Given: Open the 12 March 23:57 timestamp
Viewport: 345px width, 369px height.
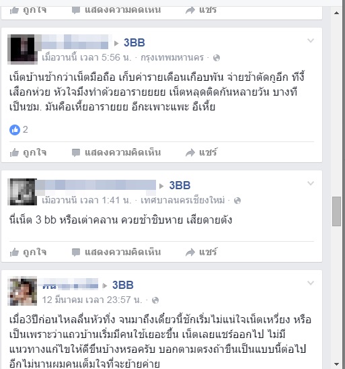Looking at the screenshot, I should pos(92,300).
